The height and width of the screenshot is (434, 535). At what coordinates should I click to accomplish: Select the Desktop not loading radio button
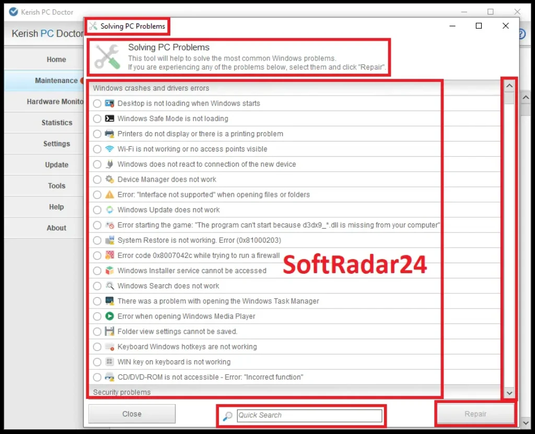tap(97, 103)
